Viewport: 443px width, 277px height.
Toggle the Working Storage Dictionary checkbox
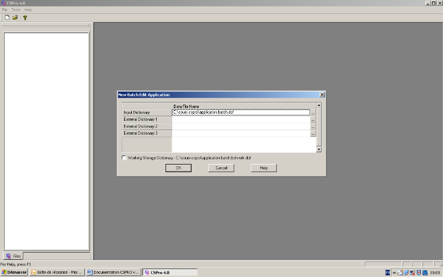(123, 158)
